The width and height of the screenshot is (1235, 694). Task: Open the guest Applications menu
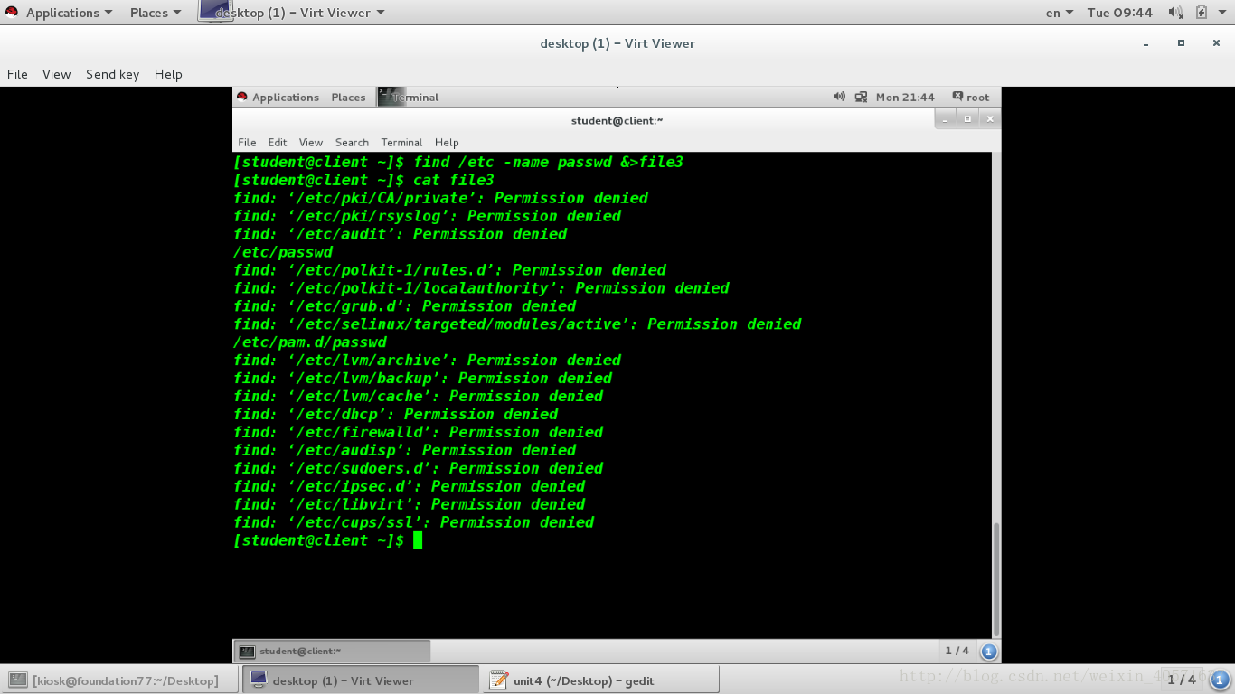click(x=285, y=97)
